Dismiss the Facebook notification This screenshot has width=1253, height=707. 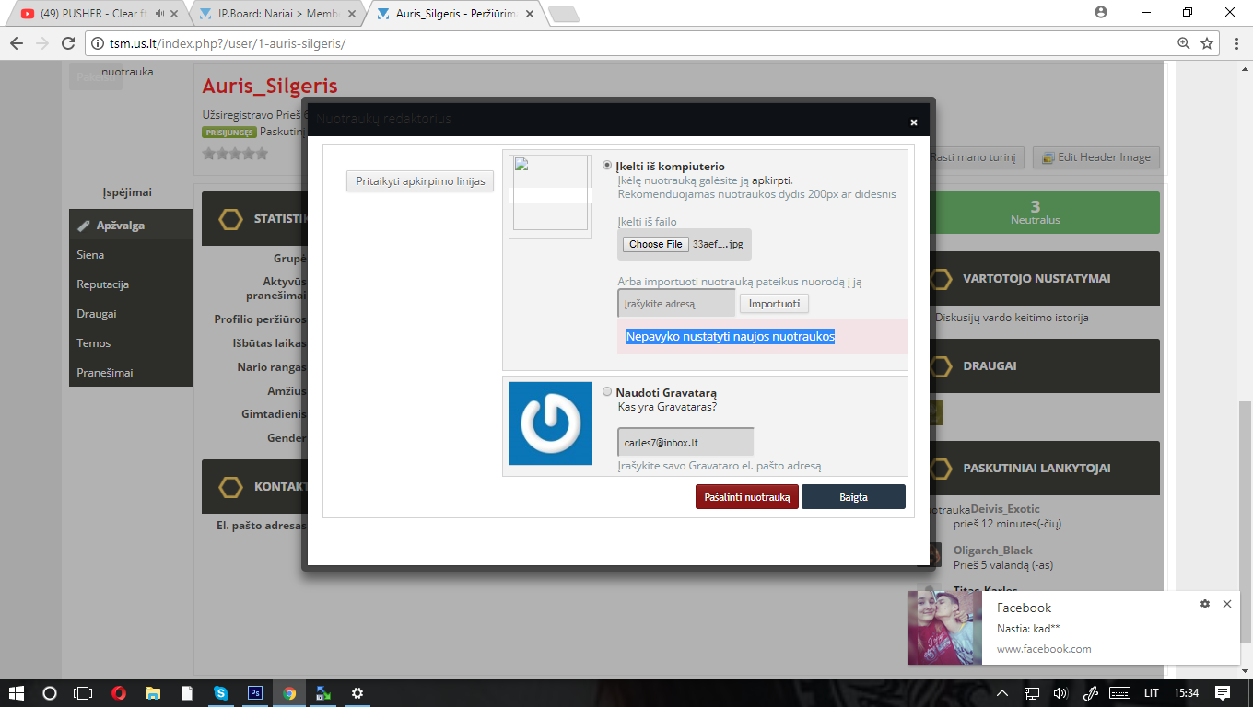coord(1227,604)
